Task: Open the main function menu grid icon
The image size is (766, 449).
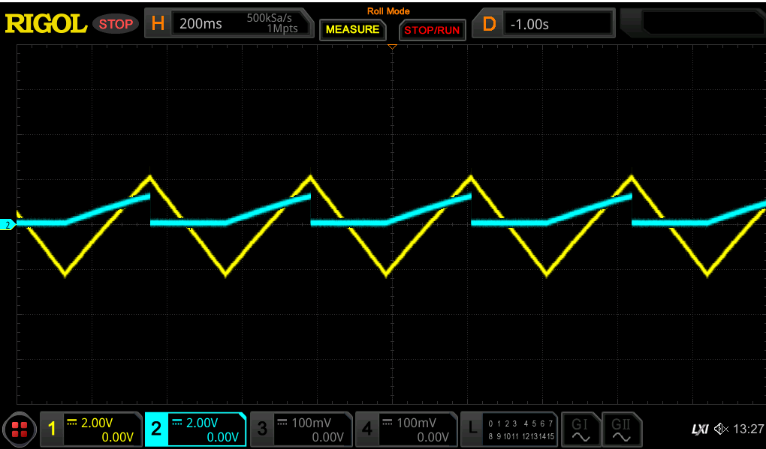Action: (x=20, y=430)
